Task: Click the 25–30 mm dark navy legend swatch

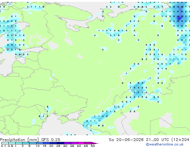Action: point(61,143)
